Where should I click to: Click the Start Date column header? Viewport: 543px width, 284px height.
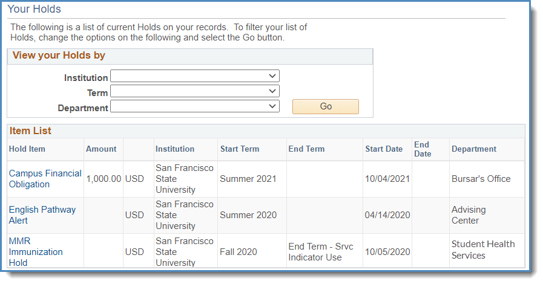tap(384, 149)
